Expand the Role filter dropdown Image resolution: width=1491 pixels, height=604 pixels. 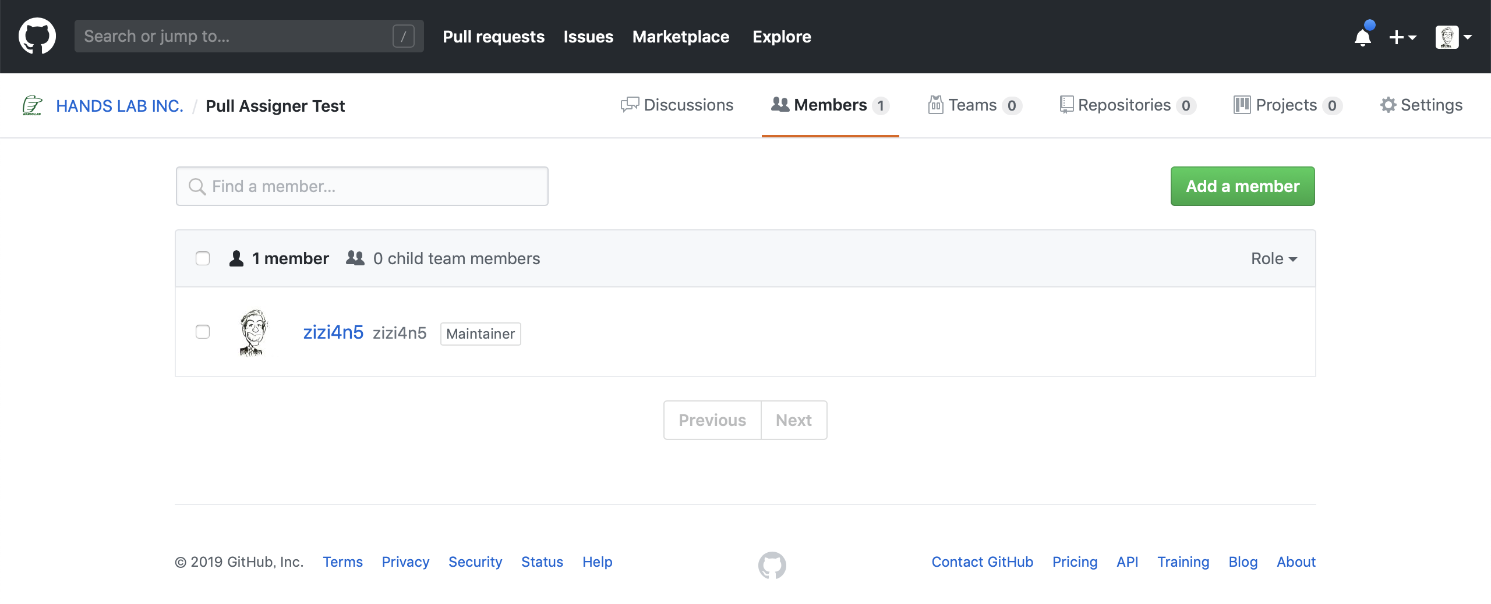coord(1274,258)
